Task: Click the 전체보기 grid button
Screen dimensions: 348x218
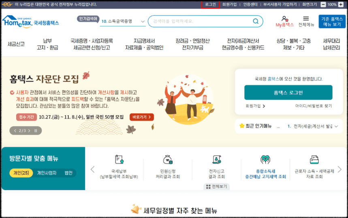Action: click(x=217, y=186)
